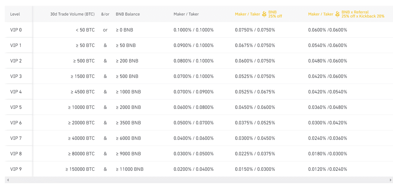Click the '≥ 10000 BTC' volume cell
Viewport: 393px width, 188px height.
(81, 107)
